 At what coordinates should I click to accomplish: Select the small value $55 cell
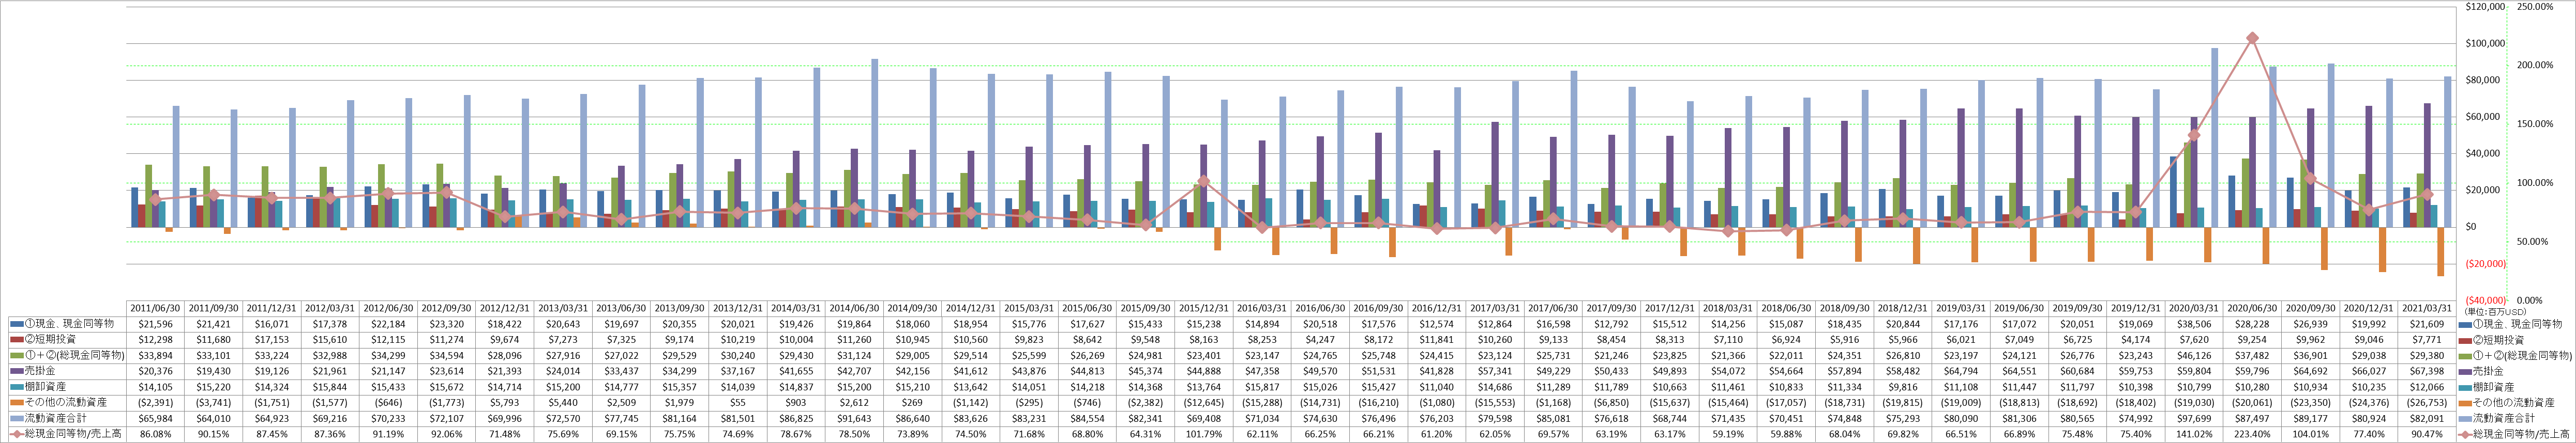click(738, 402)
